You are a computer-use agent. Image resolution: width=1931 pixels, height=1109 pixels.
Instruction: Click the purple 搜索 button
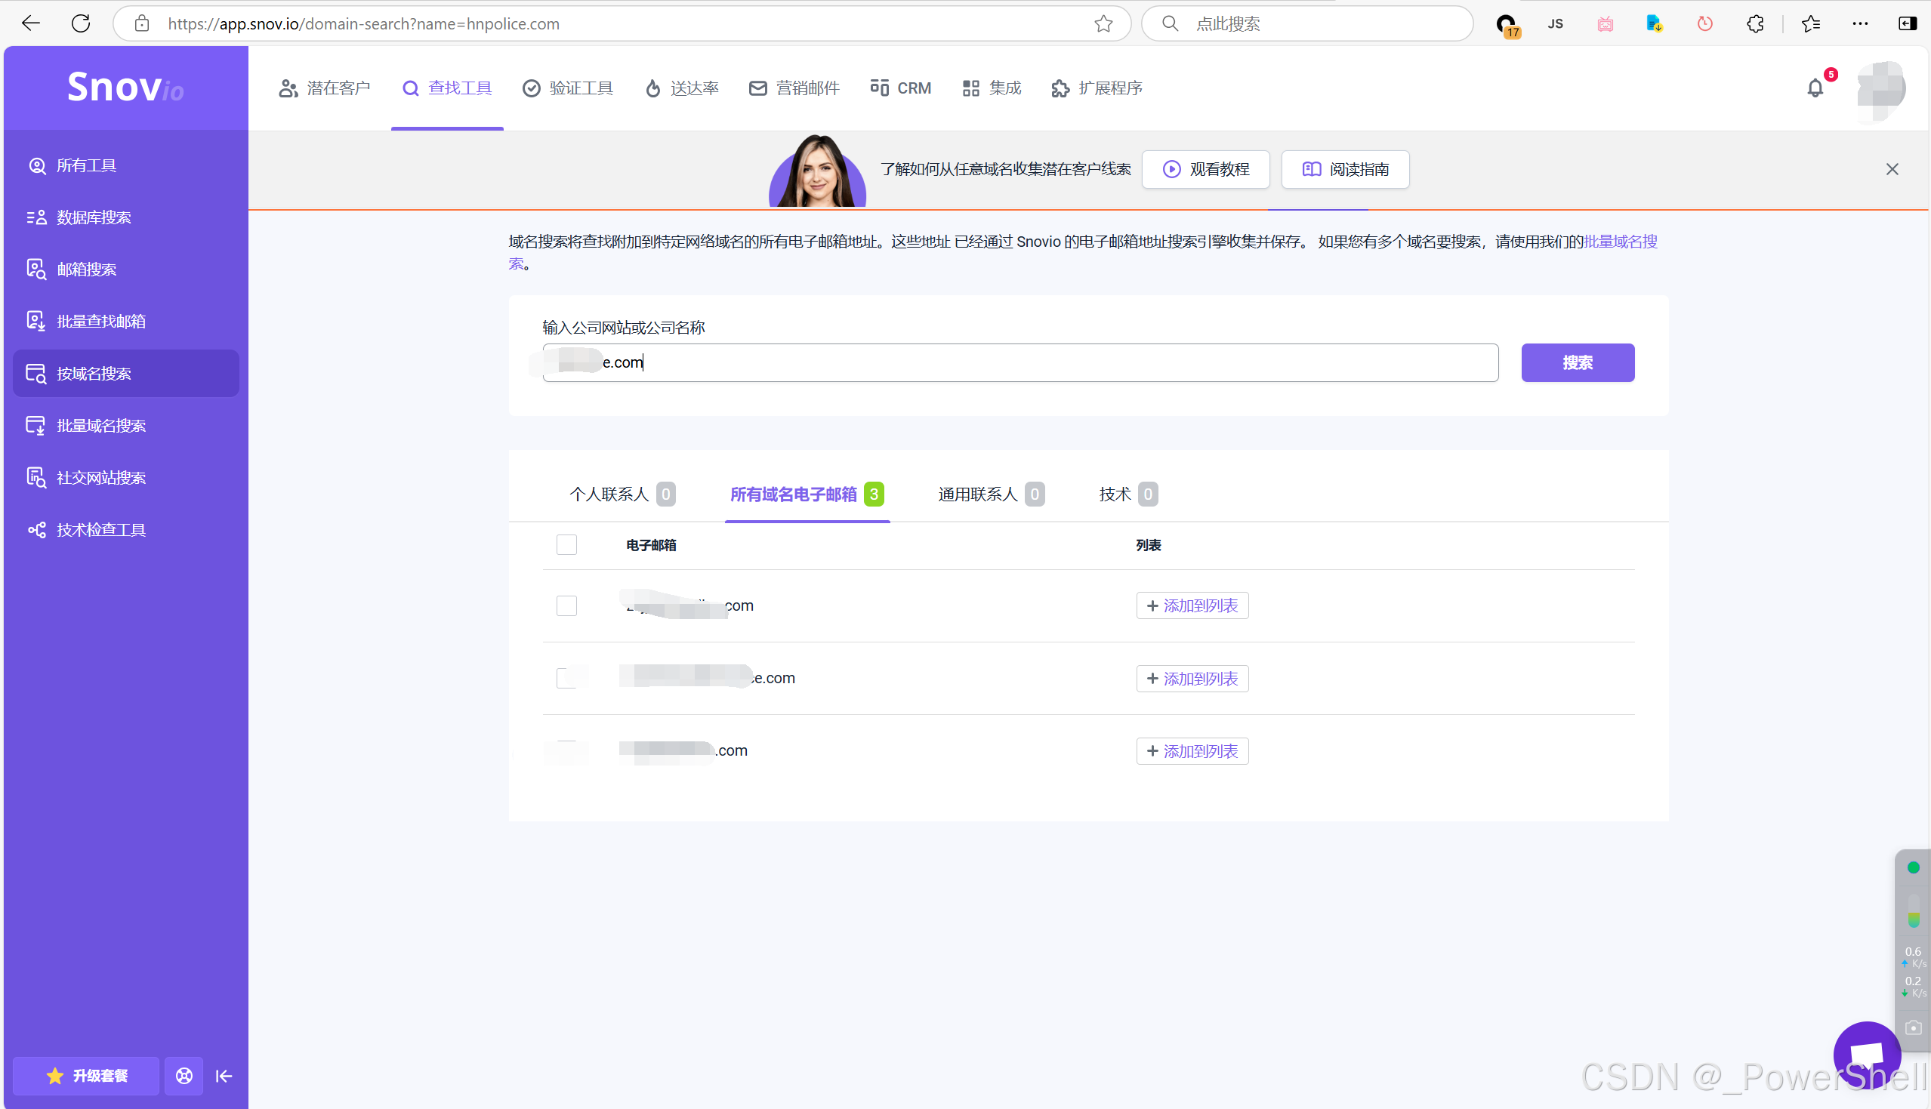pyautogui.click(x=1577, y=362)
